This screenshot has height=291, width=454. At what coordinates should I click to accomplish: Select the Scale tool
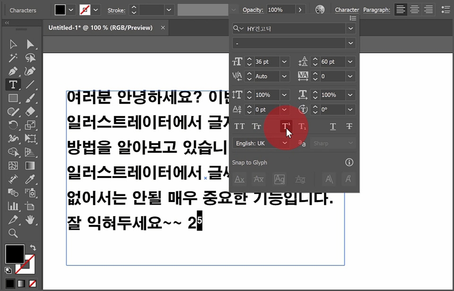pyautogui.click(x=30, y=125)
